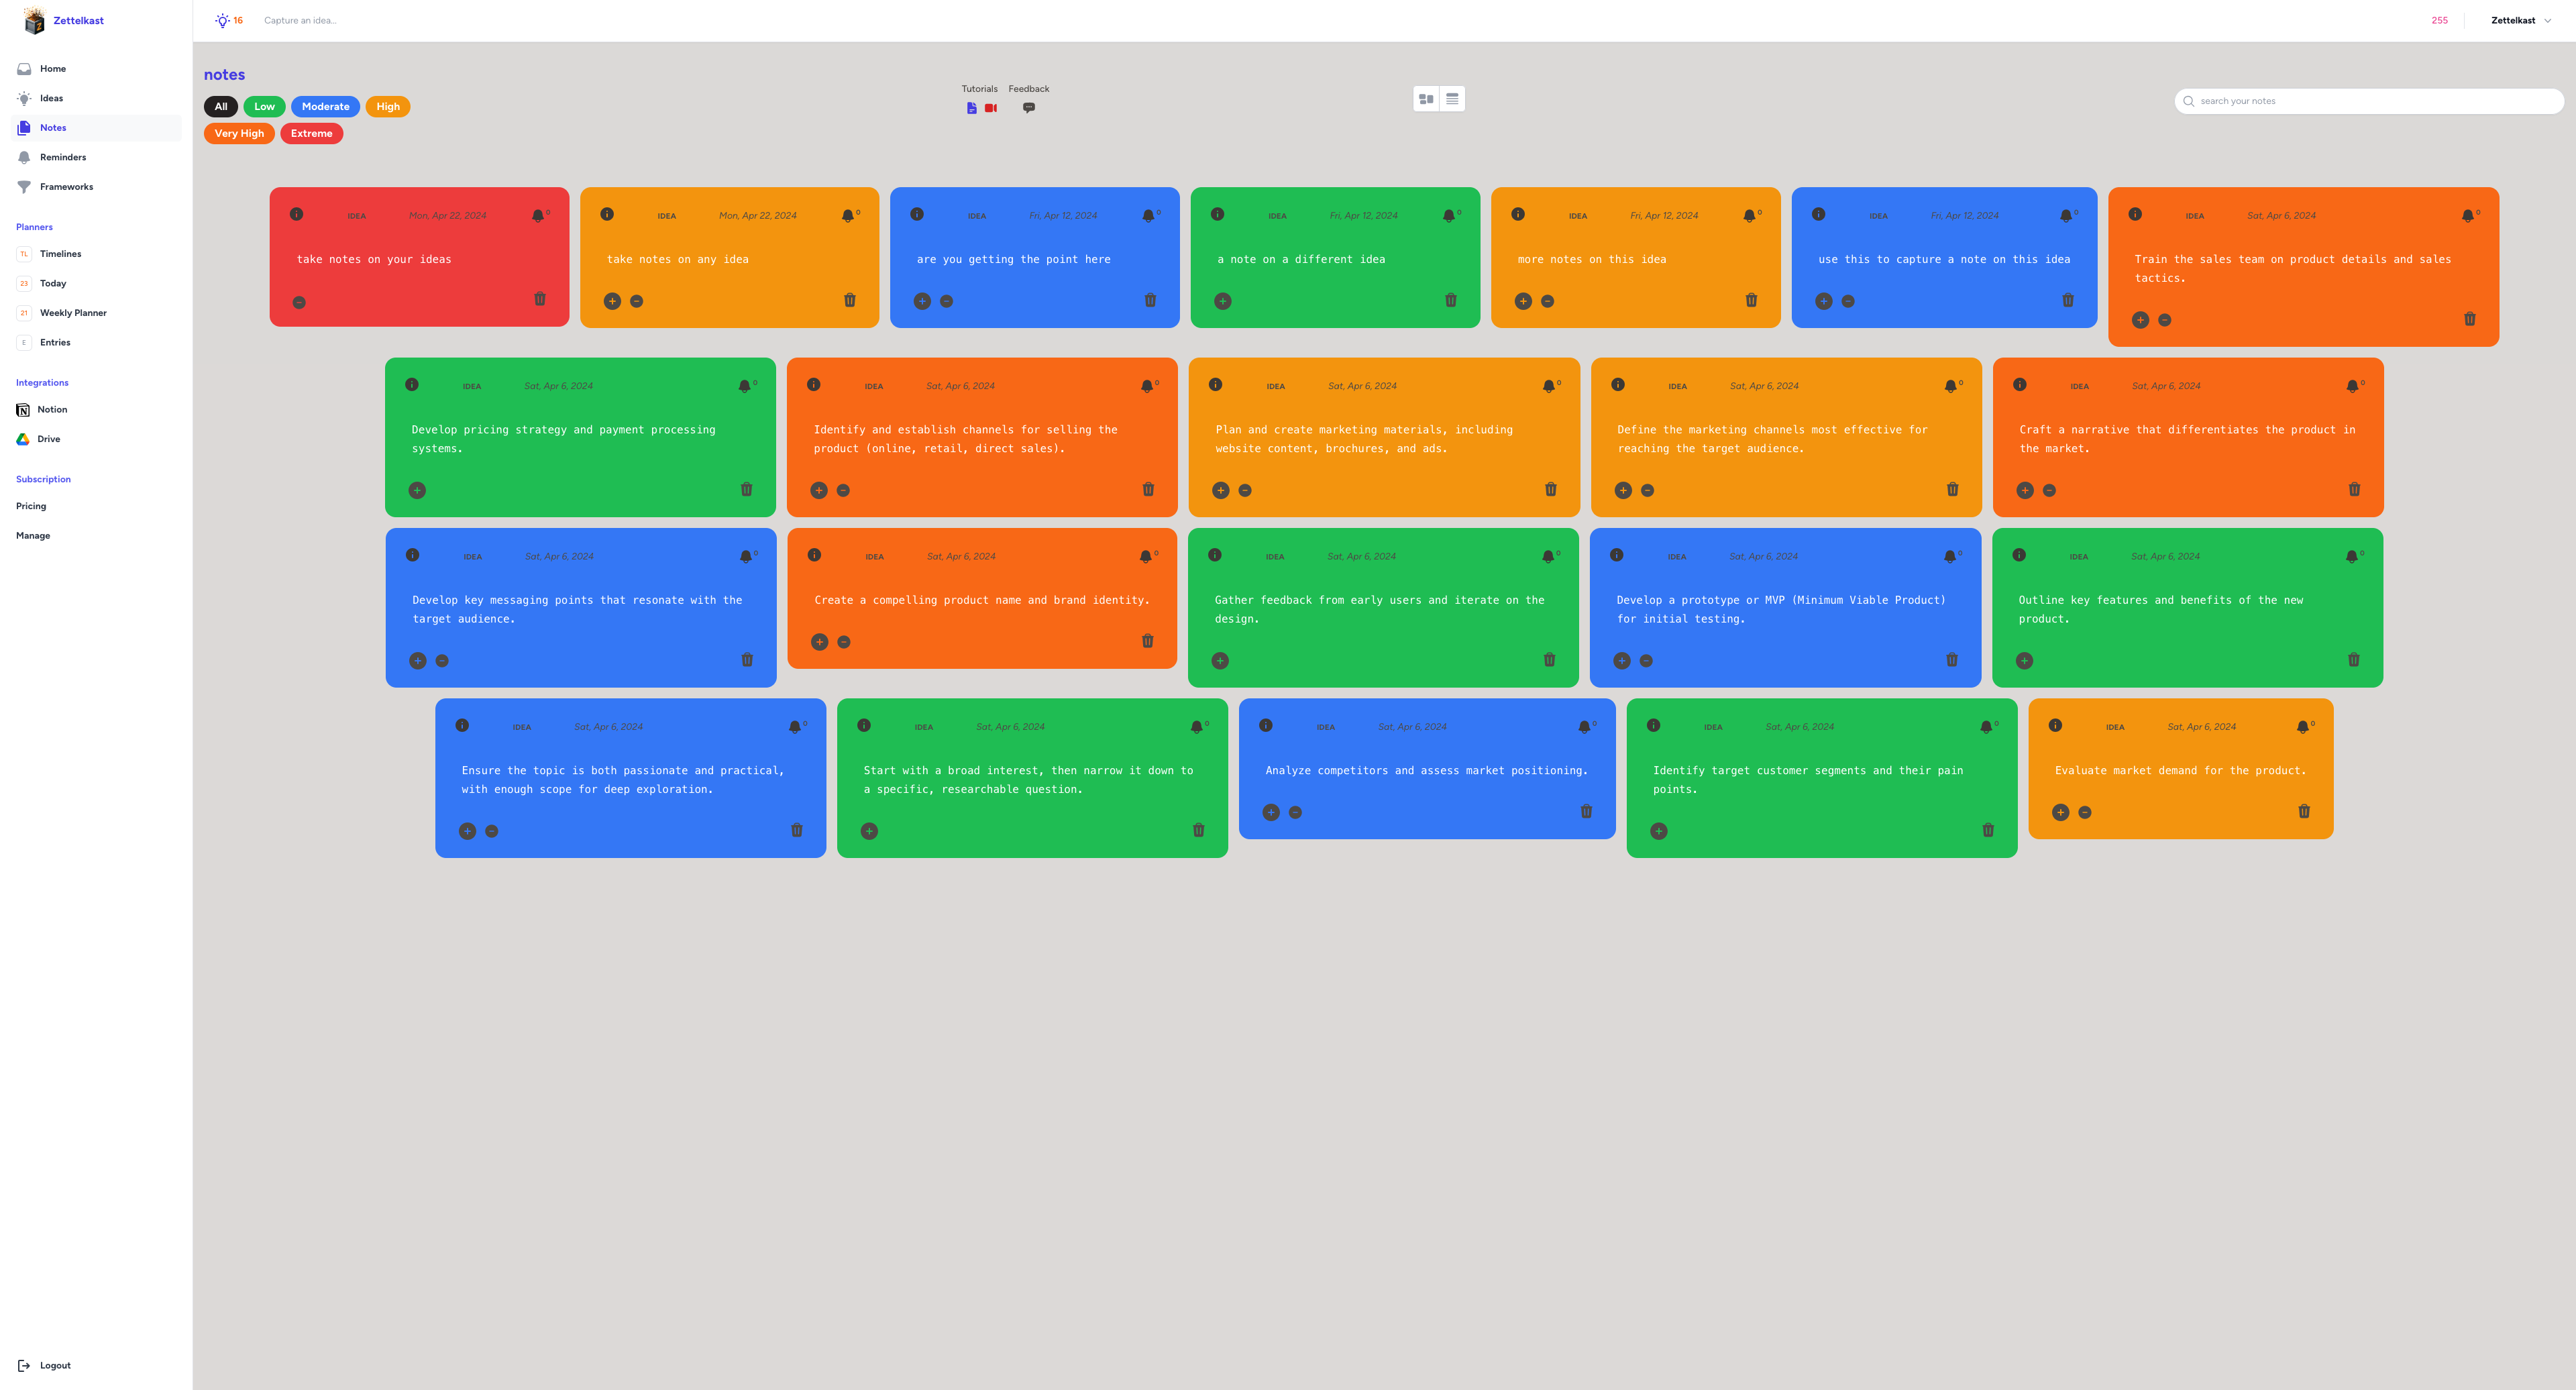Screen dimensions: 2576x1390
Task: Set reminder bell on 'are you getting the point here'
Action: click(x=1148, y=216)
